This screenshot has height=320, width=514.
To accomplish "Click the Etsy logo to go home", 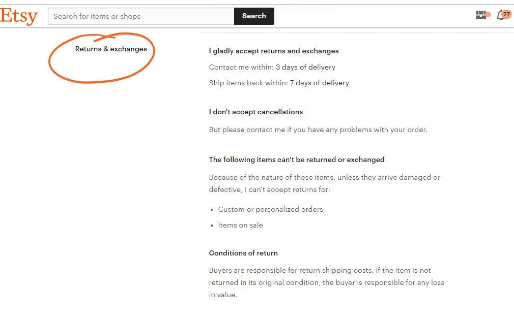I will [19, 16].
